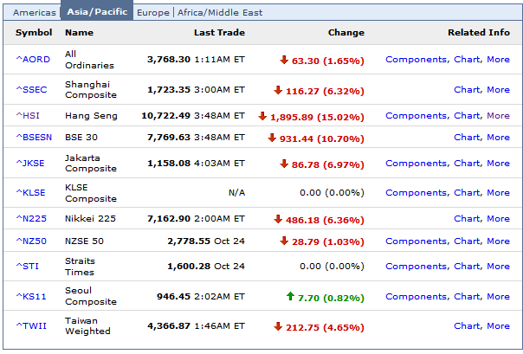This screenshot has height=354, width=523.
Task: Click More for Taiwan Weighted
Action: coord(498,326)
